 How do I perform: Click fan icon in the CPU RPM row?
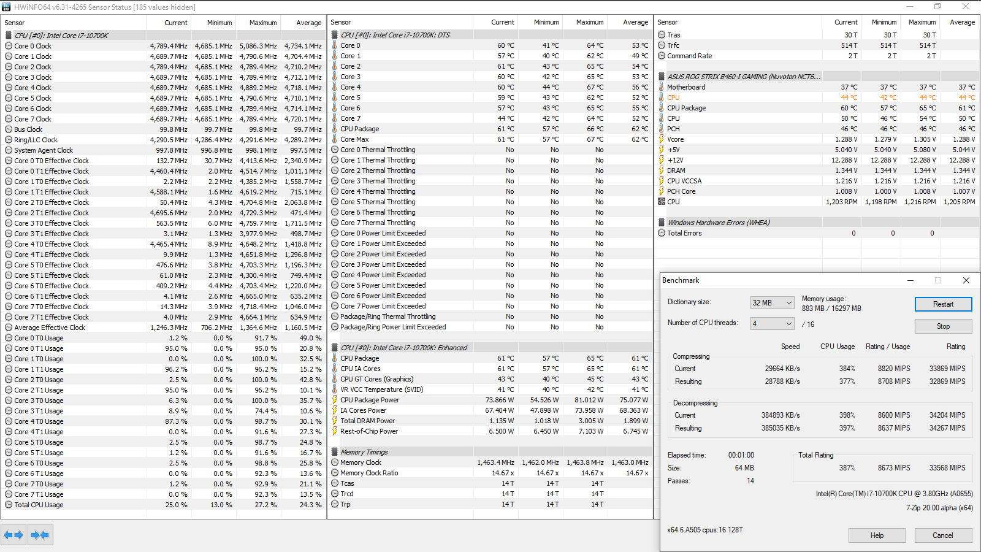pos(662,202)
